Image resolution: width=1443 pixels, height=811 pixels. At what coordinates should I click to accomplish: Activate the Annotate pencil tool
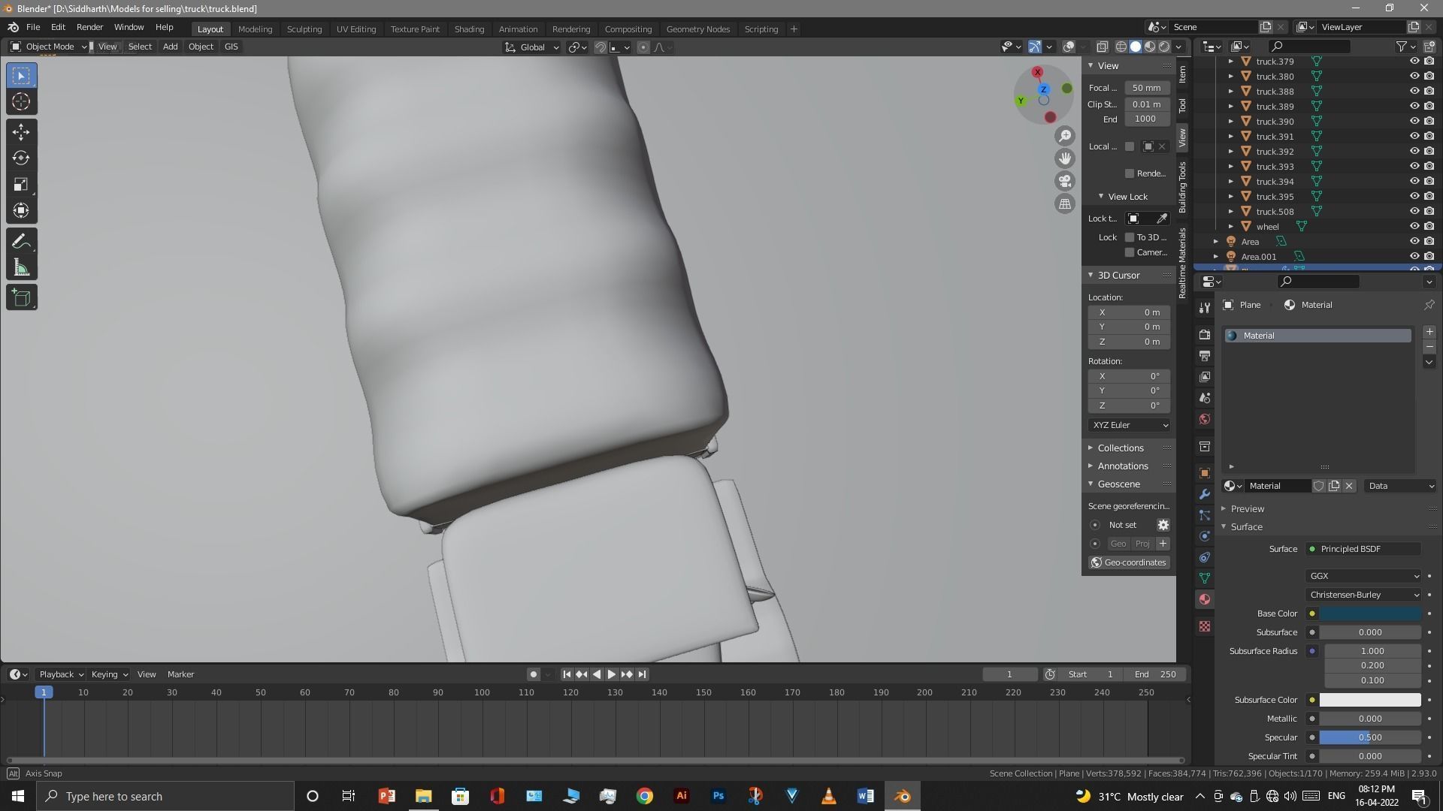point(21,242)
